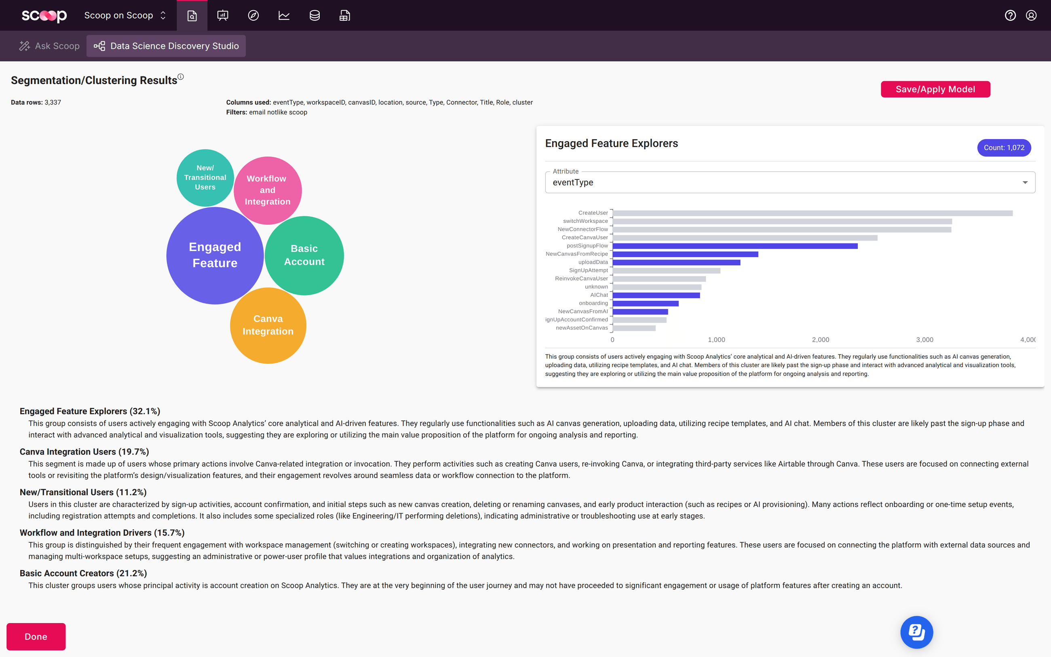Click the line chart analytics icon
The height and width of the screenshot is (657, 1051).
(x=284, y=15)
